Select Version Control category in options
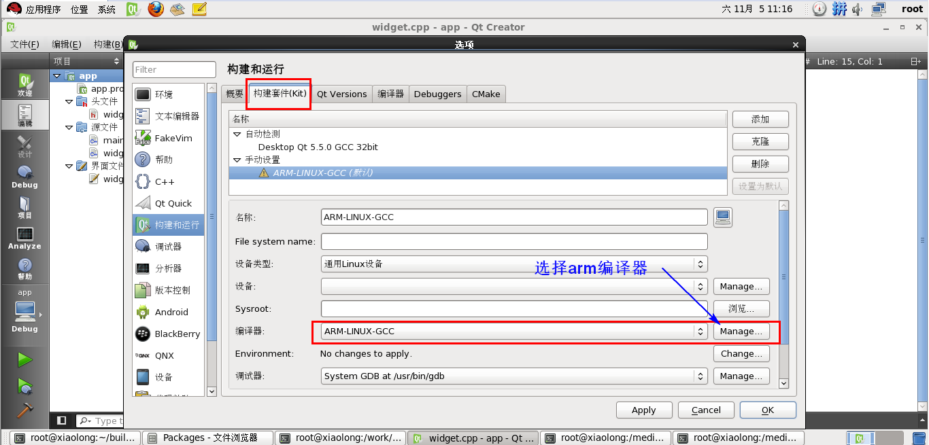 point(169,290)
